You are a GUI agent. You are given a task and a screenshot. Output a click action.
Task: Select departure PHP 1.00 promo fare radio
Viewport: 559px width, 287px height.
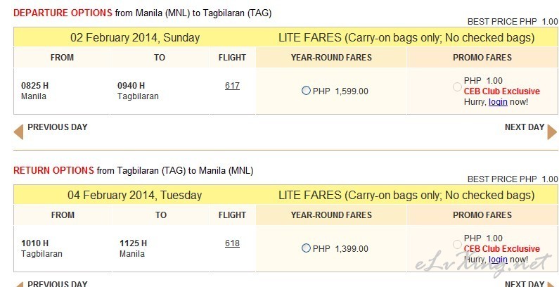click(x=457, y=87)
